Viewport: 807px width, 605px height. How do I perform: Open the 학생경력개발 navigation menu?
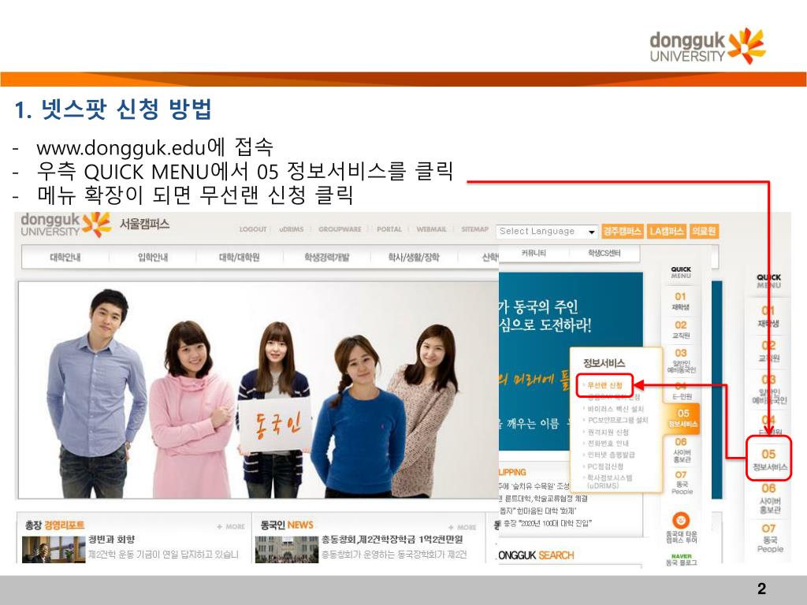click(x=327, y=258)
